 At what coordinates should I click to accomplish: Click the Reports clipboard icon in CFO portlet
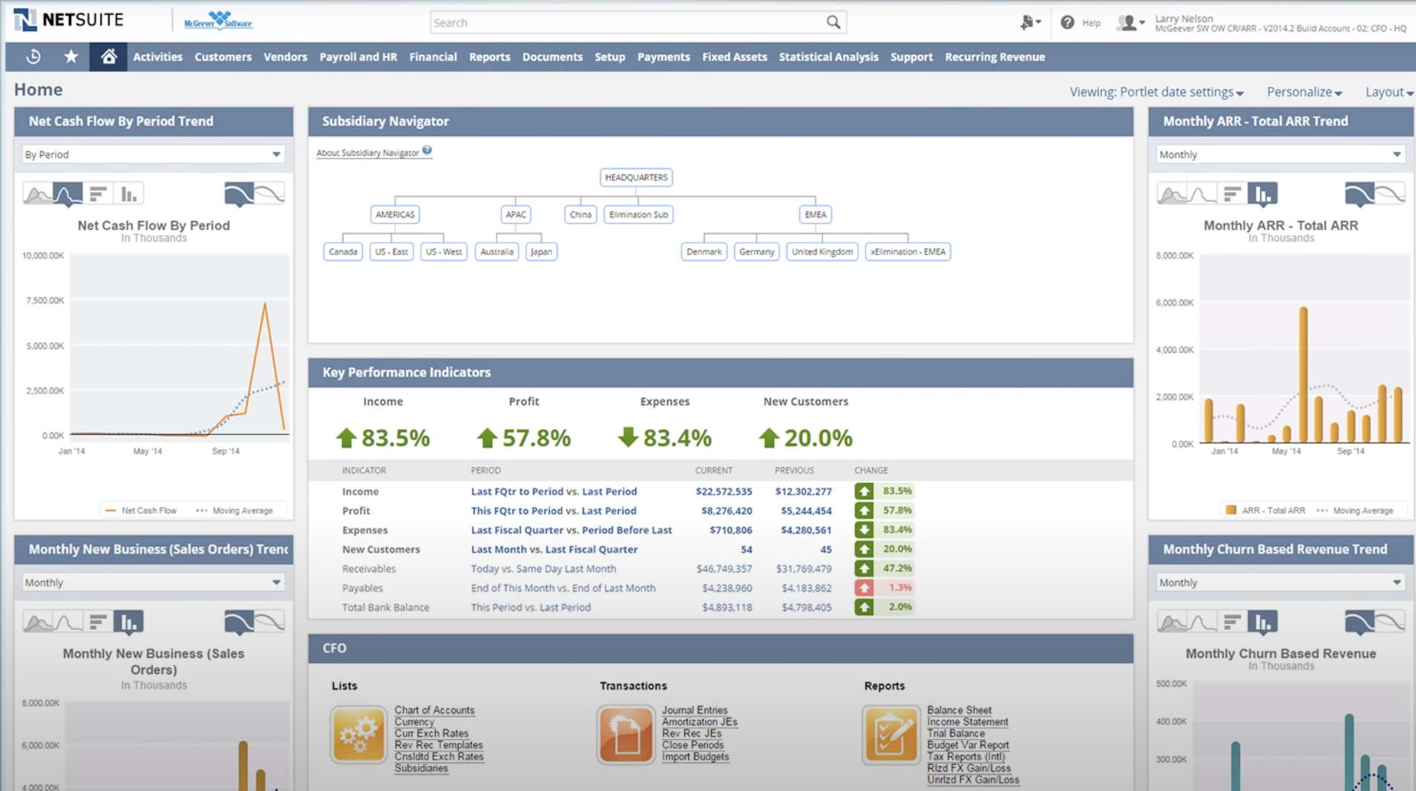tap(891, 735)
